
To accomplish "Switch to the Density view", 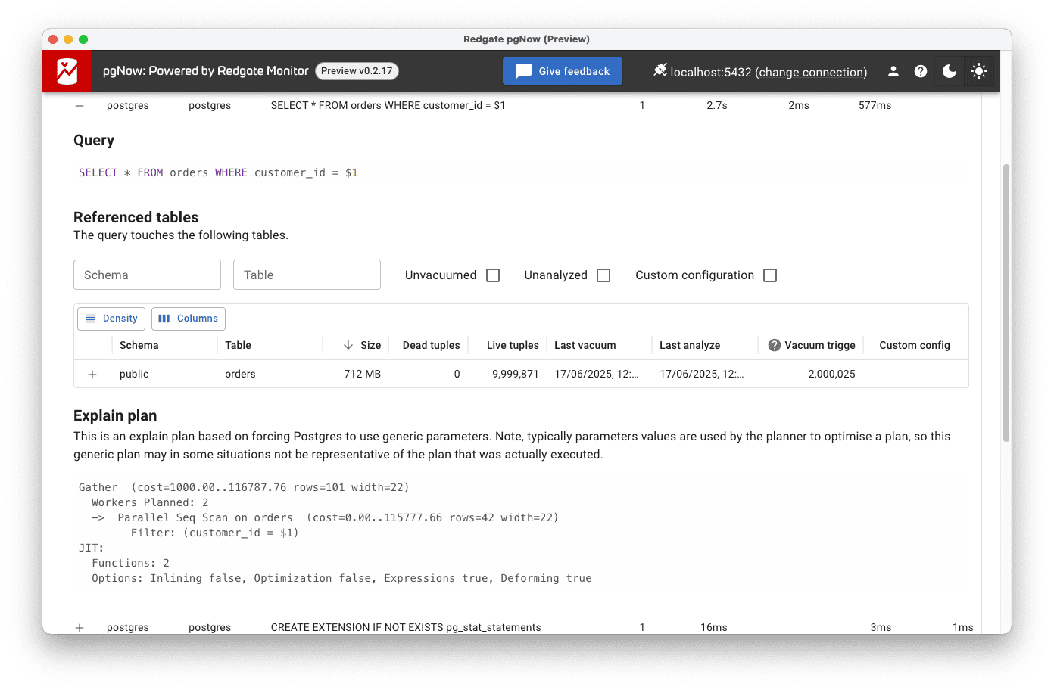I will (x=111, y=319).
